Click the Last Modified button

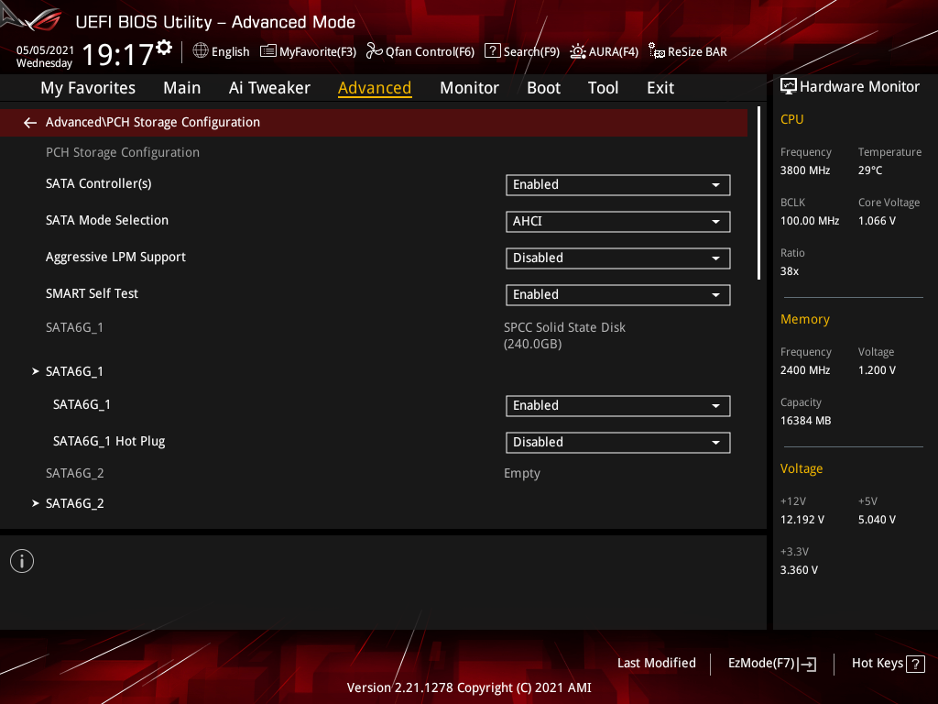tap(656, 664)
